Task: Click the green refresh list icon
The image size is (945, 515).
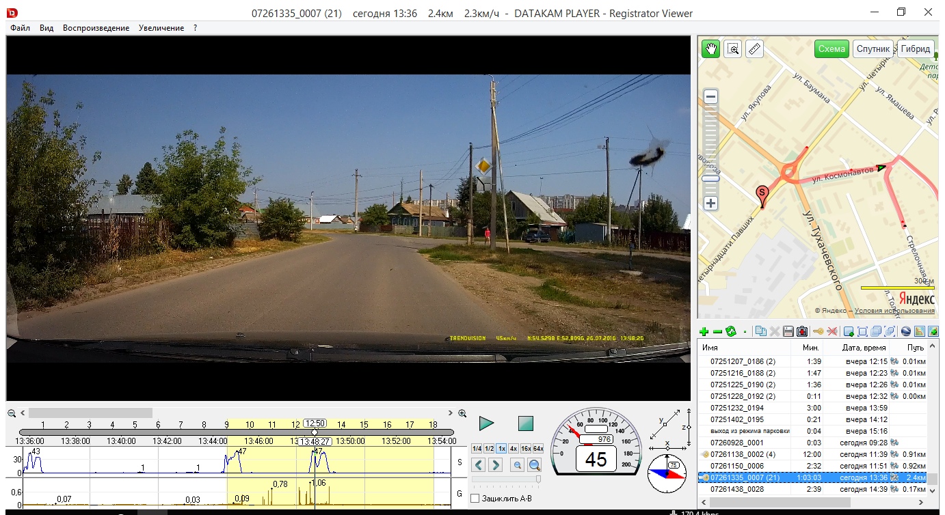Action: (730, 331)
